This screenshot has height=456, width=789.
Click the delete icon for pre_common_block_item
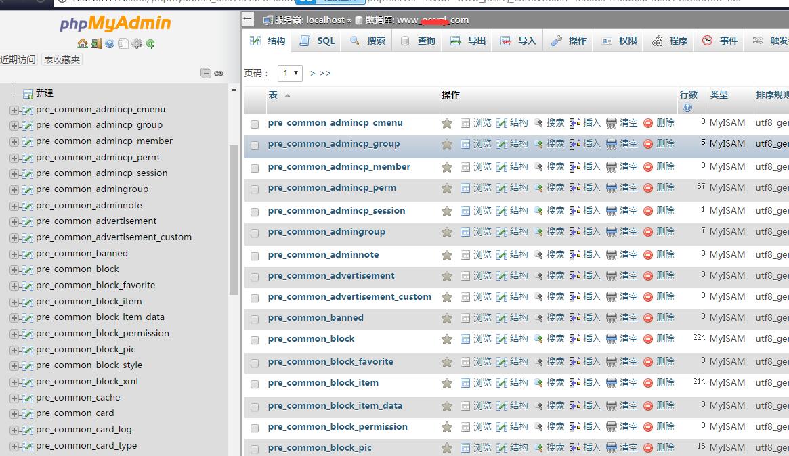(648, 383)
